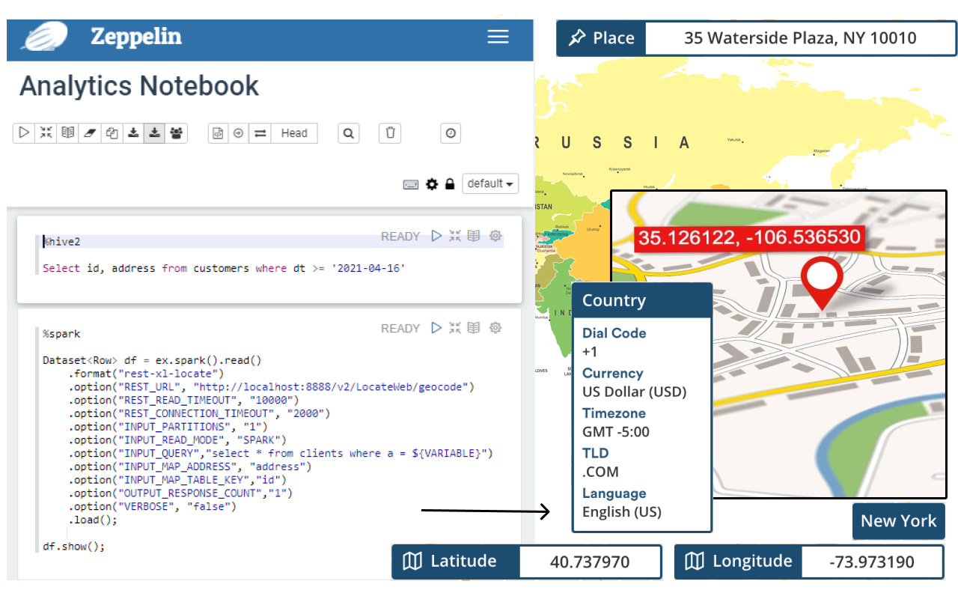Click into the Select id, address query line
The height and width of the screenshot is (599, 958).
pos(224,268)
